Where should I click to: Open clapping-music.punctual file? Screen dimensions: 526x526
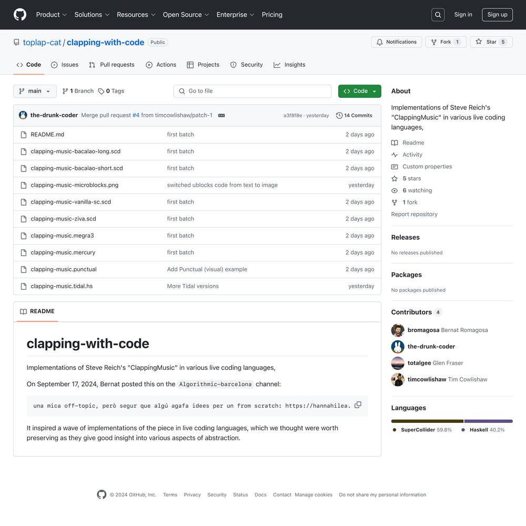[x=64, y=269]
